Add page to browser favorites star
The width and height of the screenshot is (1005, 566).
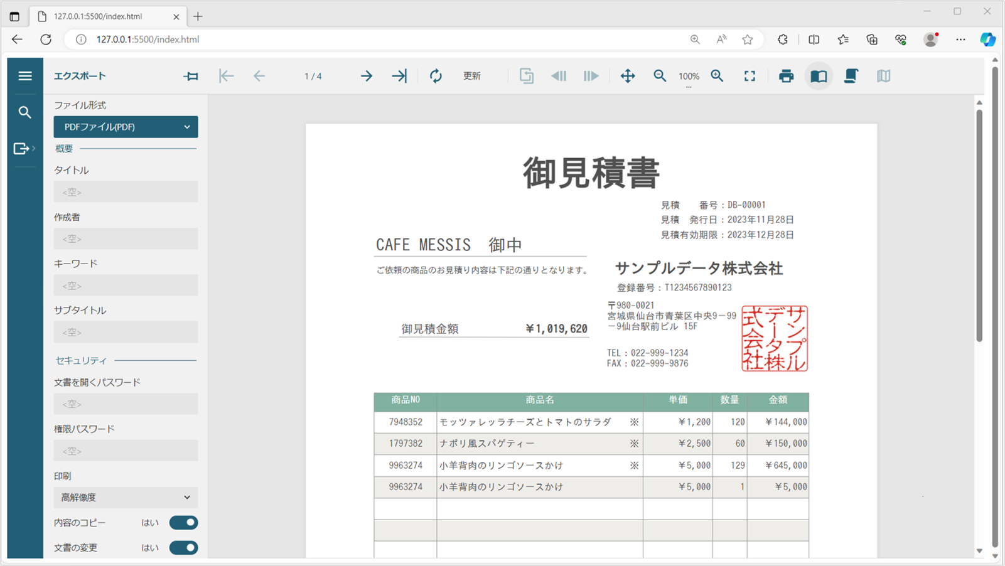(747, 39)
